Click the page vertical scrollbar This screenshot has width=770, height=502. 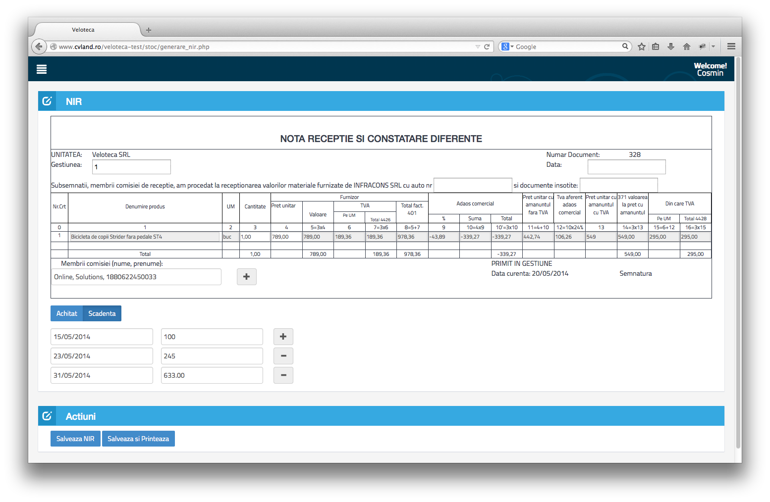(x=738, y=248)
